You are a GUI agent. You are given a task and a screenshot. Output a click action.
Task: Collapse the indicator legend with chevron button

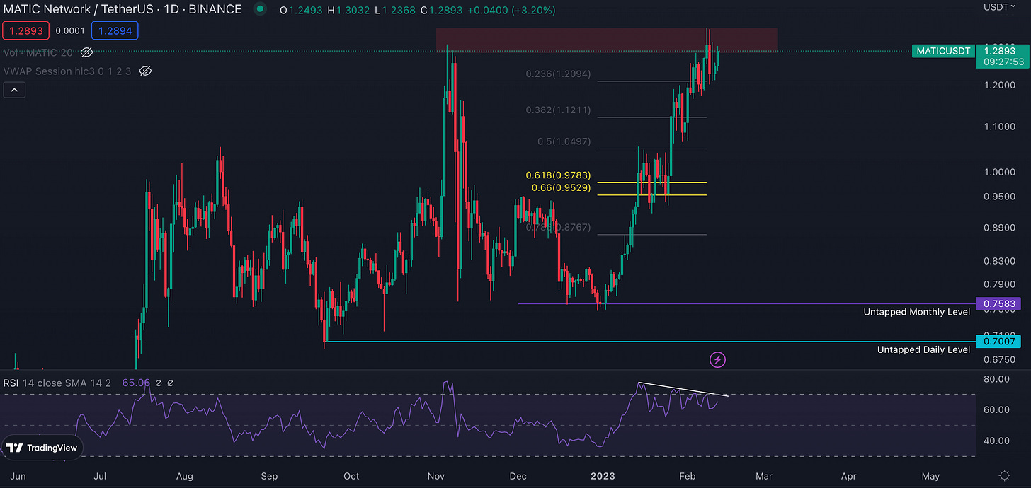pos(14,90)
